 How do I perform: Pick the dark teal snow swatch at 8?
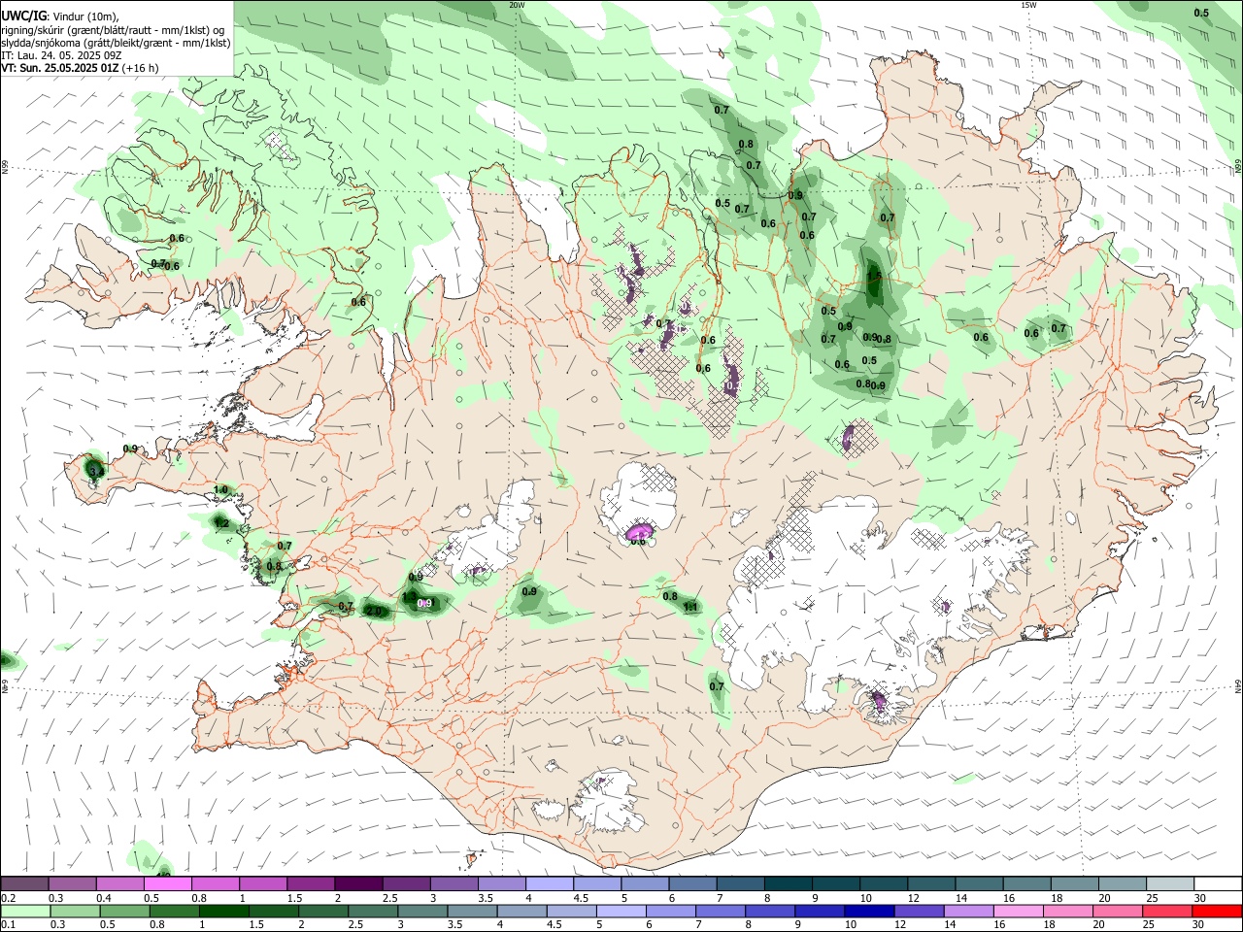pos(789,883)
